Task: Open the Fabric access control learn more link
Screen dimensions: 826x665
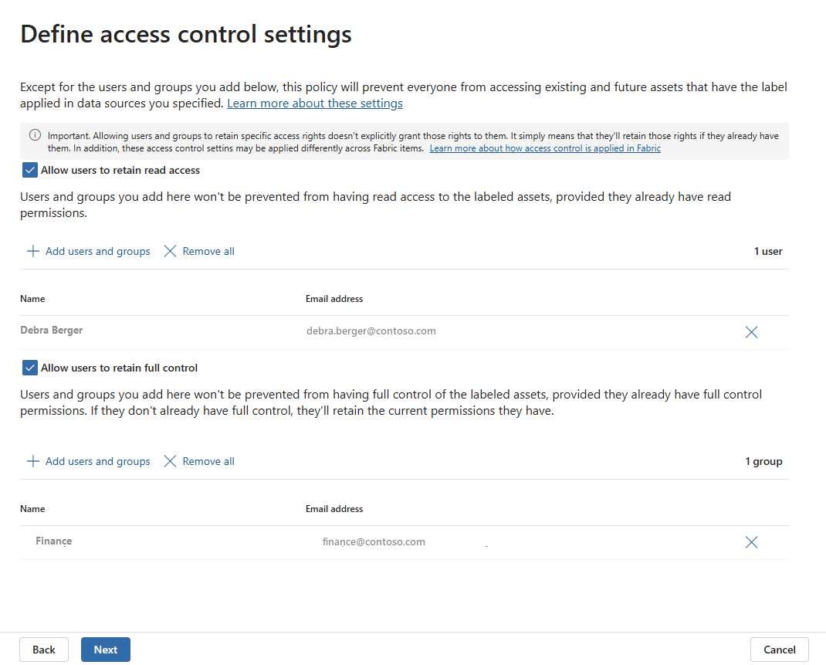Action: [545, 148]
